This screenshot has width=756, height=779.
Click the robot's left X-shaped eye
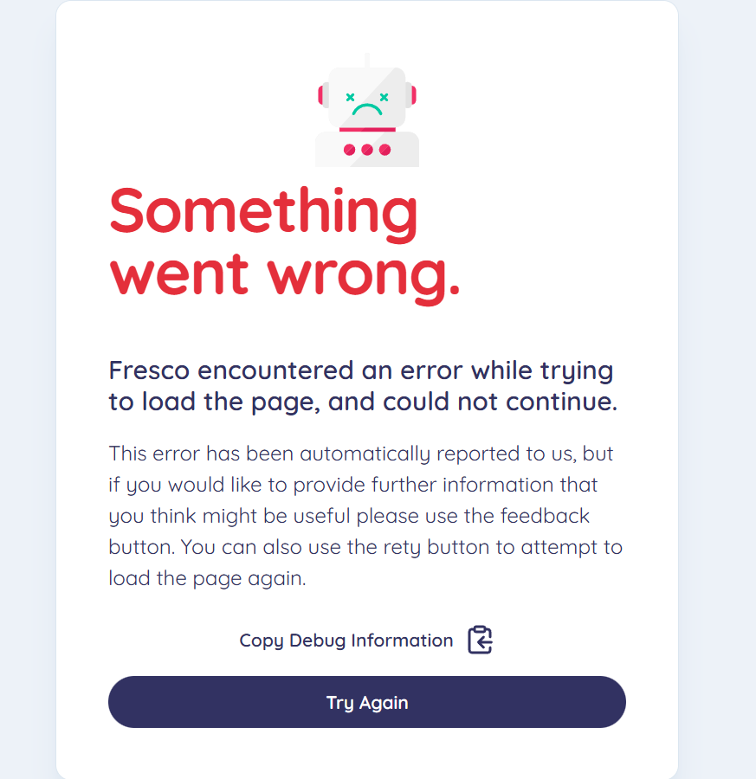point(351,97)
